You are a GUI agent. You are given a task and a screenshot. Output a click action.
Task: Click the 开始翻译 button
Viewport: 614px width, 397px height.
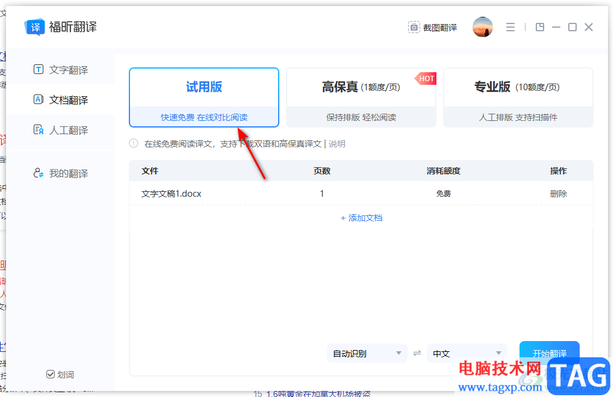[550, 353]
